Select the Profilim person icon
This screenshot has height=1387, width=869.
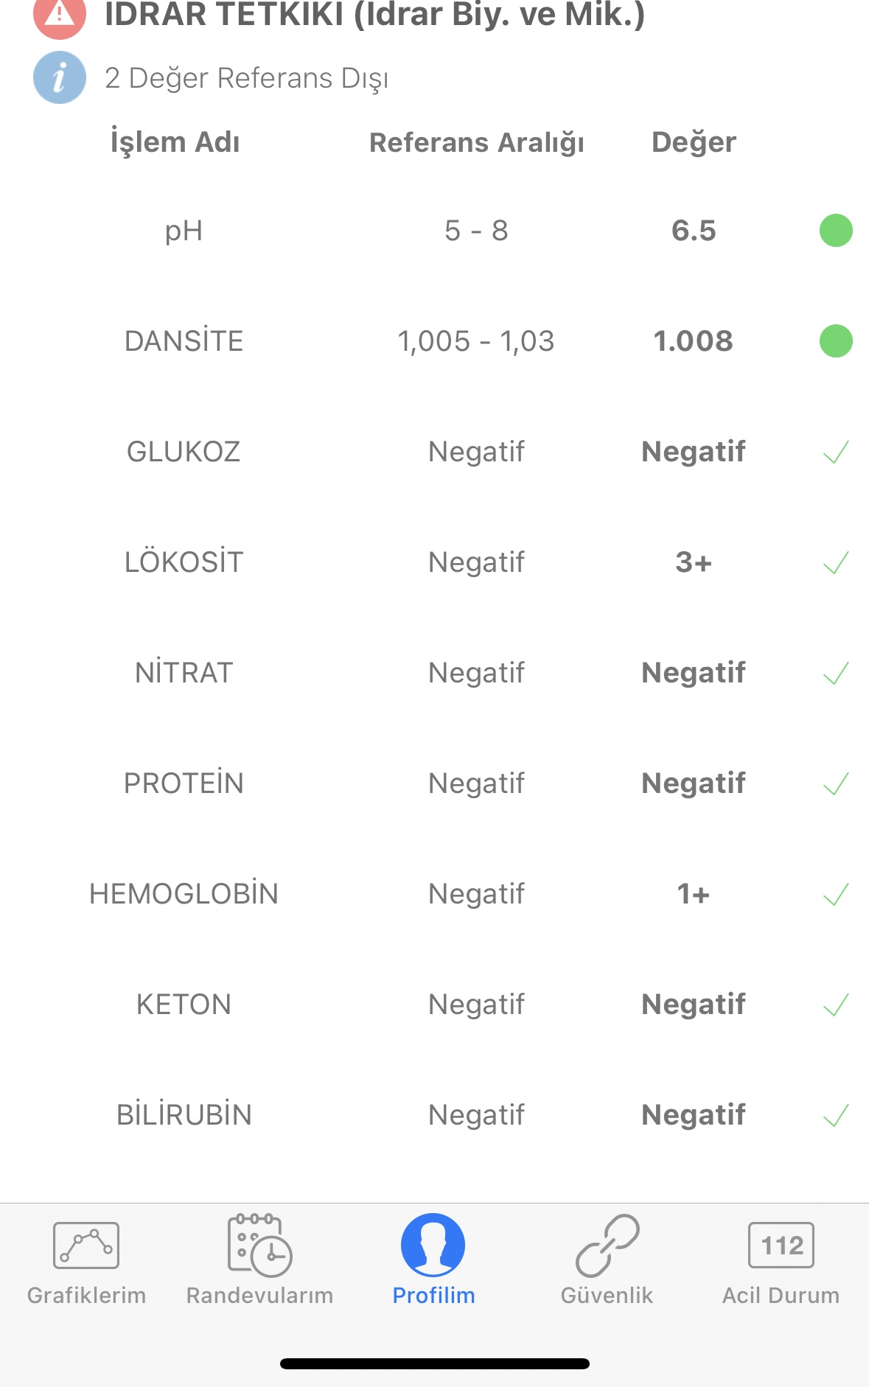[433, 1245]
